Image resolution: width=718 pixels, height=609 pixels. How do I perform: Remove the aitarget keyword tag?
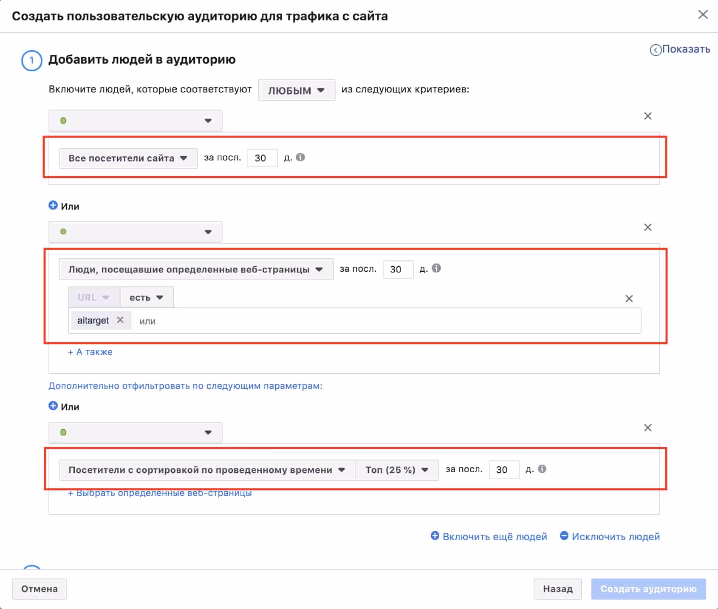(120, 320)
